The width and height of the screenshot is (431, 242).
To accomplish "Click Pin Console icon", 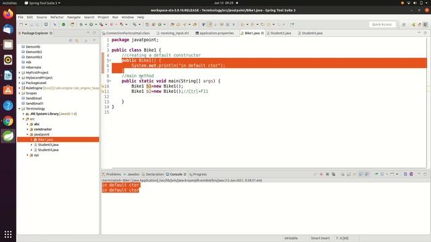I will (376, 174).
